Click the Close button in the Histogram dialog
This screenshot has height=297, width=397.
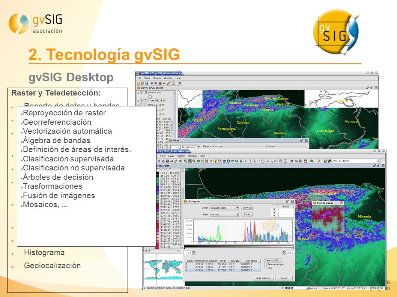(x=284, y=278)
